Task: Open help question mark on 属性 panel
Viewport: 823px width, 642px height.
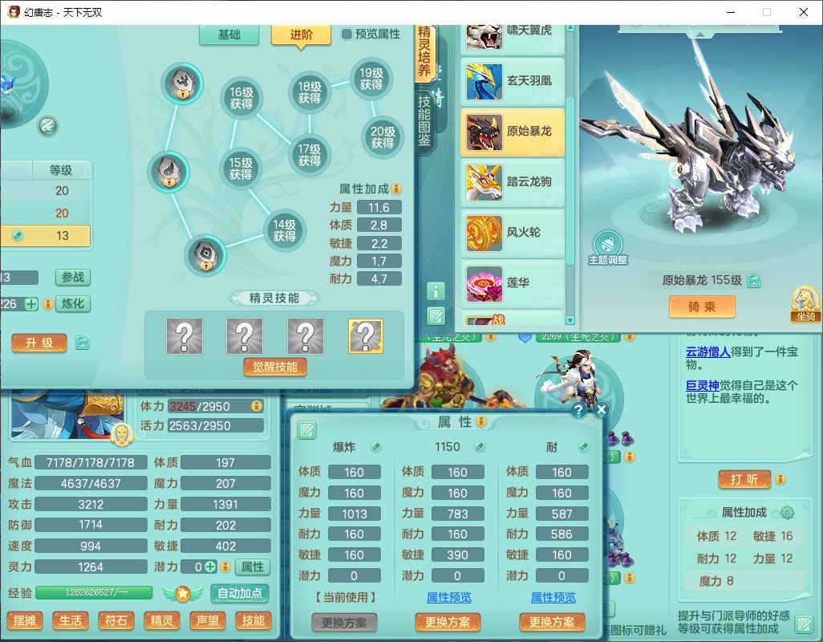Action: (578, 409)
